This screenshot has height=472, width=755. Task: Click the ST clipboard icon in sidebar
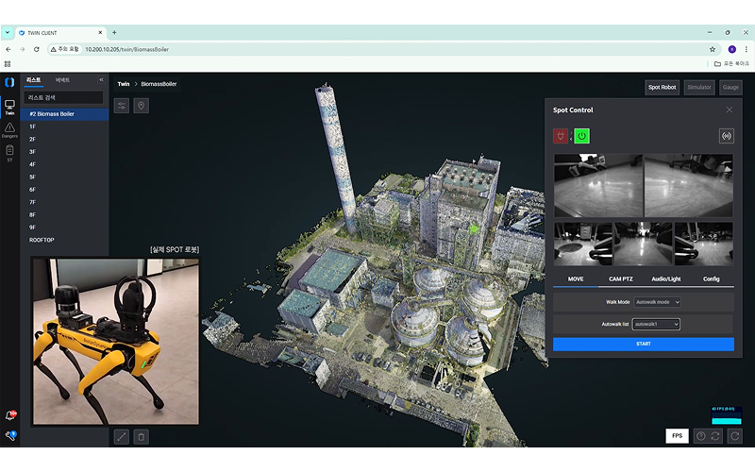[x=9, y=152]
